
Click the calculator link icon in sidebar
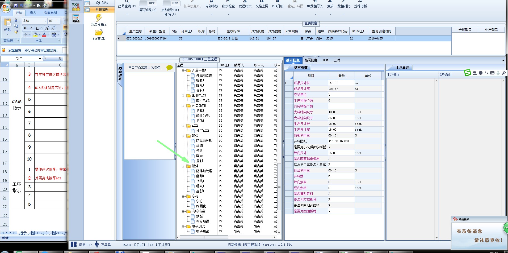76,18
